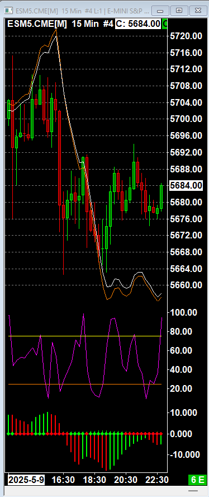This screenshot has height=497, width=209.
Task: Click the 2025-5-9 date label
Action: coord(26,479)
